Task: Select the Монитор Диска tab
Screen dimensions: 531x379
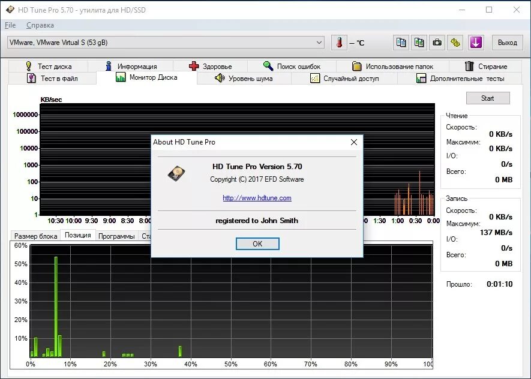Action: (146, 77)
